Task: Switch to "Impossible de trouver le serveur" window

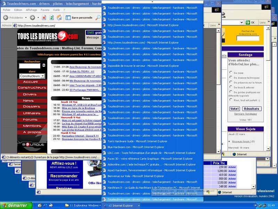Action: click(153, 66)
